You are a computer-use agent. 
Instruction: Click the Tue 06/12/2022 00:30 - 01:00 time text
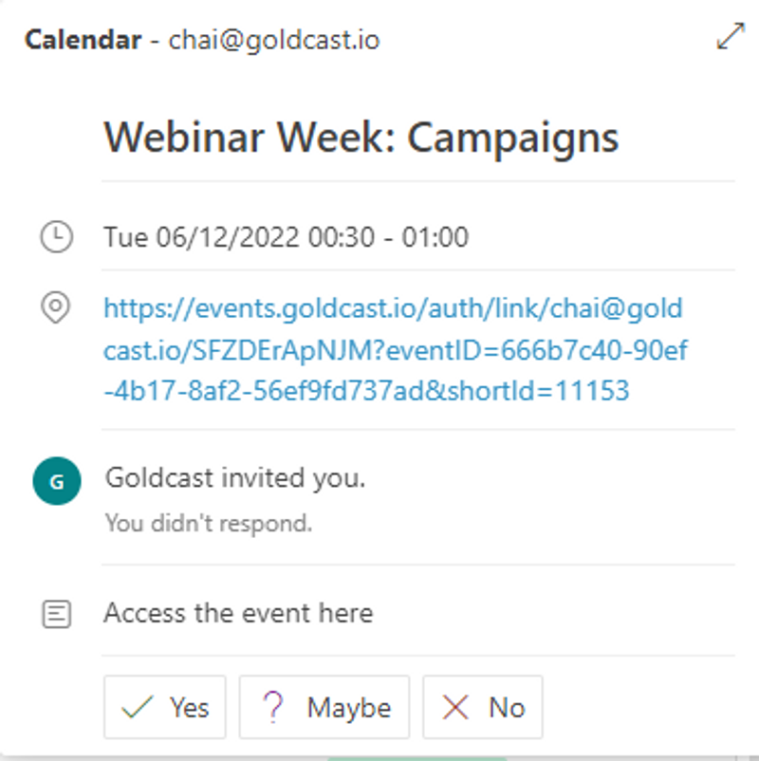point(286,237)
